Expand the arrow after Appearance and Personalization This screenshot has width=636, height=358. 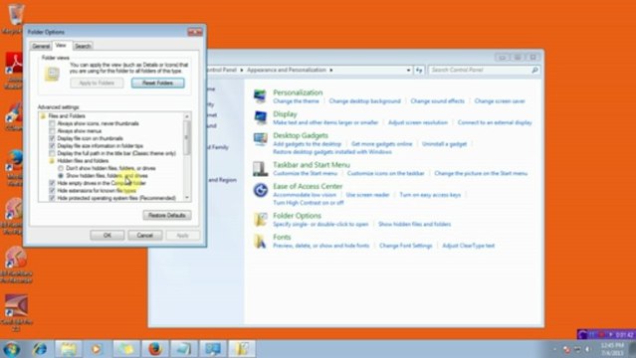(x=331, y=71)
